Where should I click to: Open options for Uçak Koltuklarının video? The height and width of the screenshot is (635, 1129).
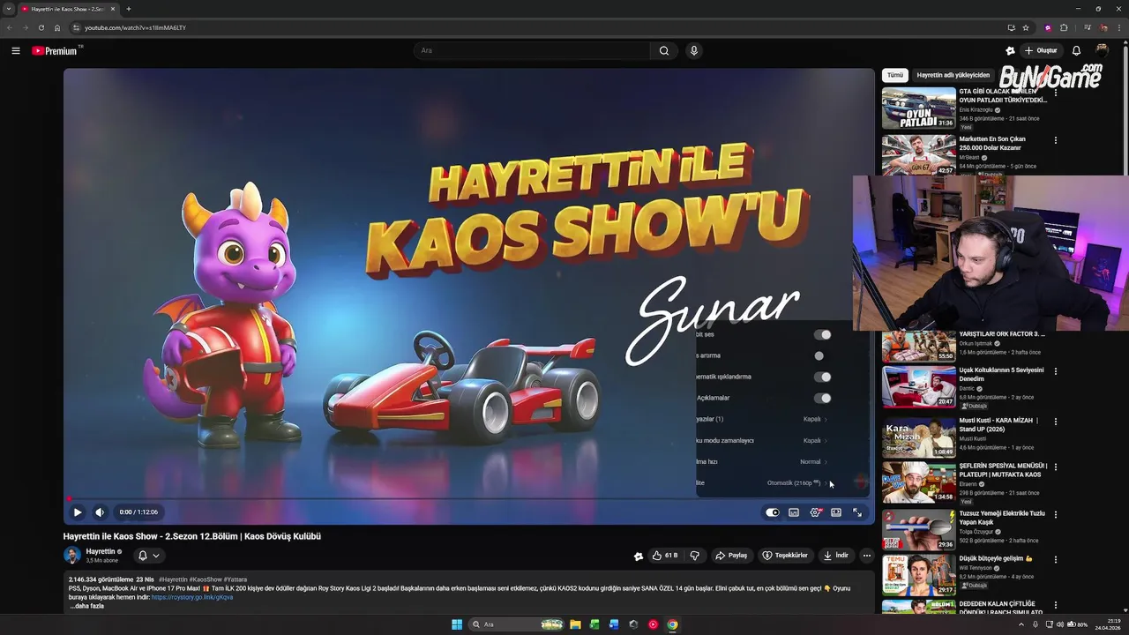tap(1055, 371)
